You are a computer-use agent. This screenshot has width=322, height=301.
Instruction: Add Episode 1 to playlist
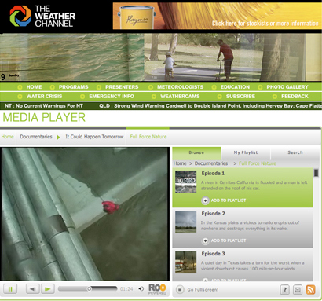[224, 200]
